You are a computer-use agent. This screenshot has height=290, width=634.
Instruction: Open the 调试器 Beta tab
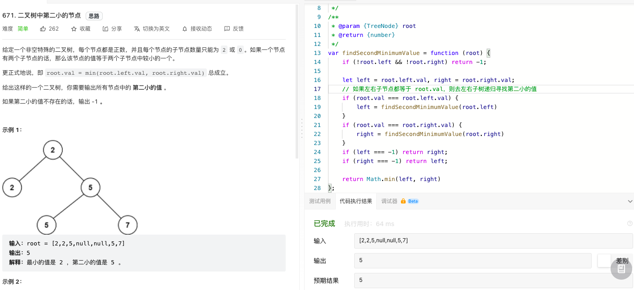pyautogui.click(x=400, y=201)
